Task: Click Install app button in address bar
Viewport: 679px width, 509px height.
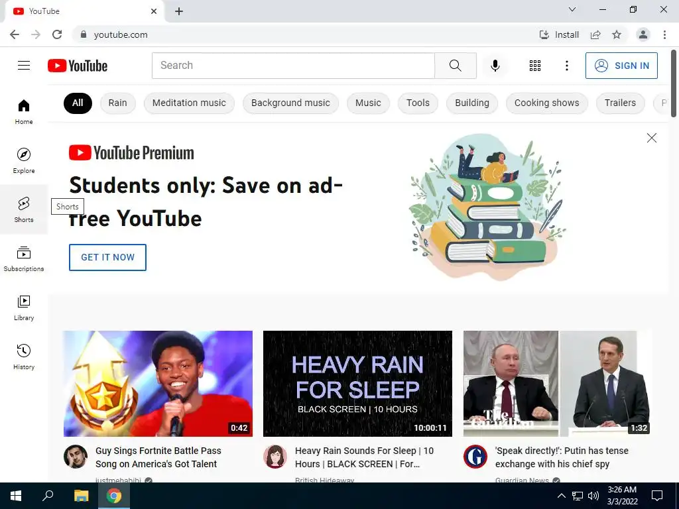Action: pos(558,34)
